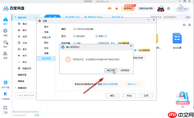Screen dimensions: 194x118
Task: Switch to 提醒 settings tab
Action: [46, 53]
